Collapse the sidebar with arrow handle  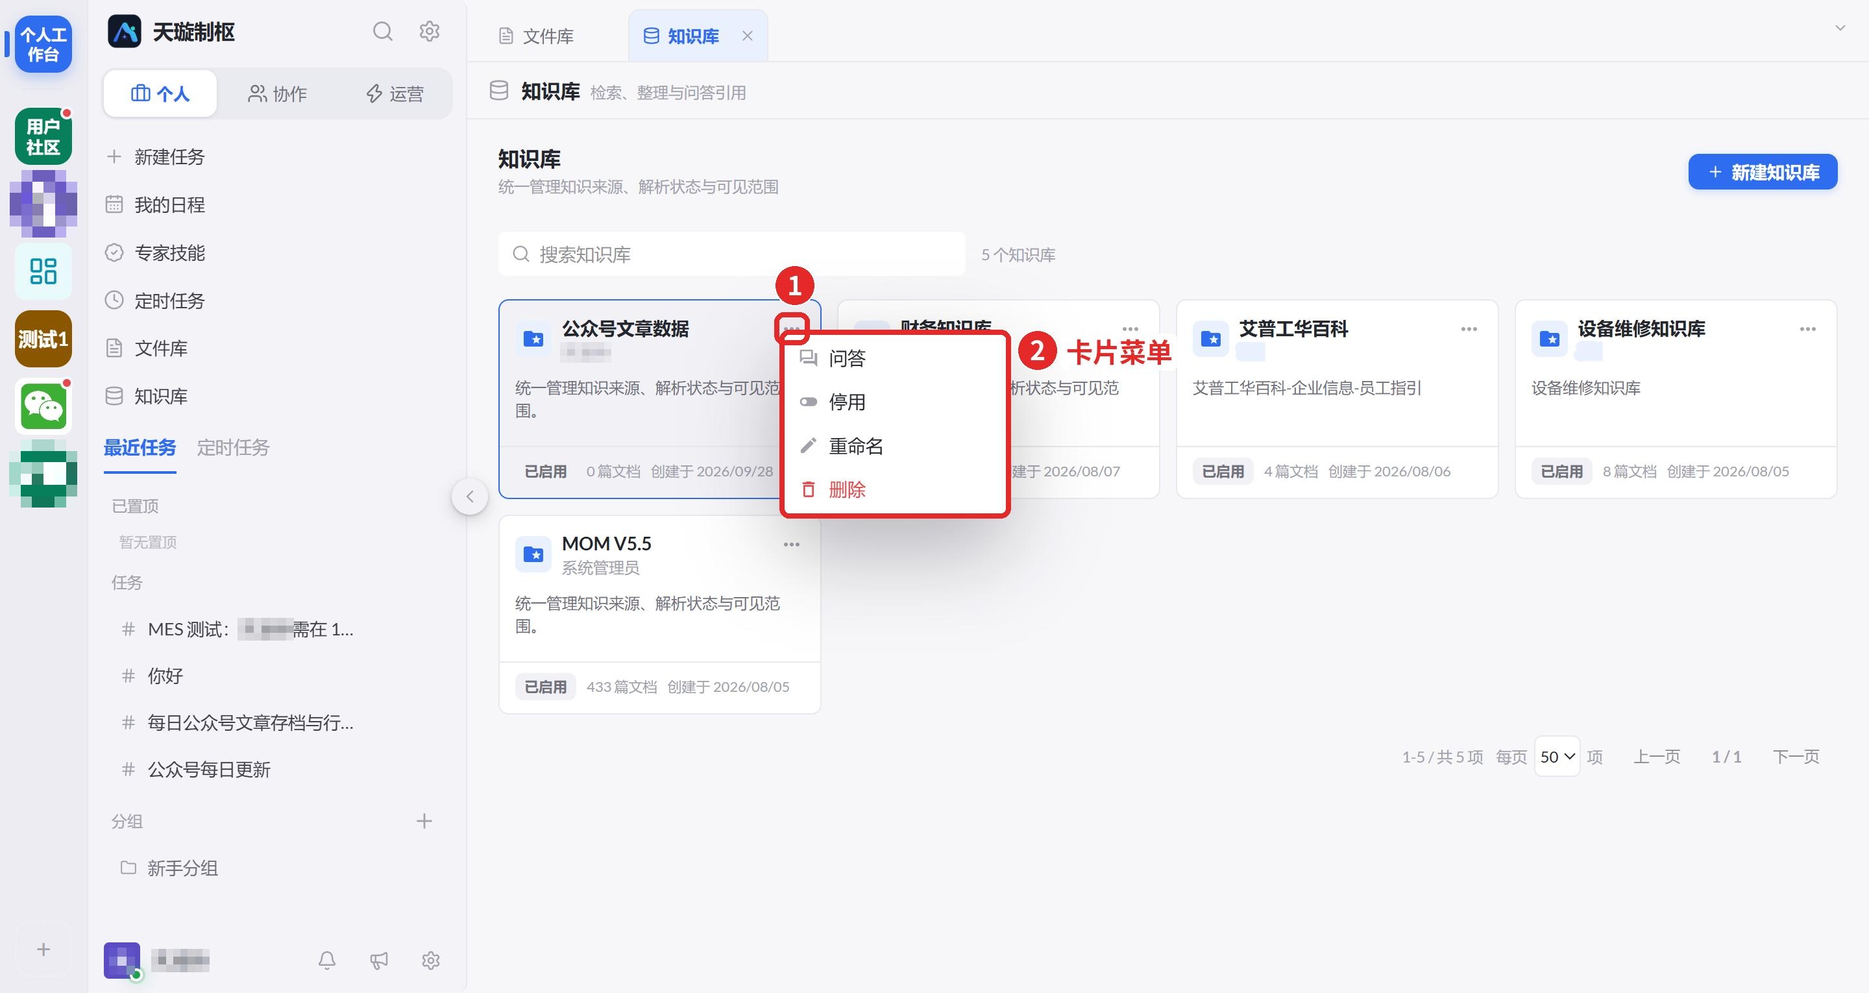pyautogui.click(x=469, y=496)
